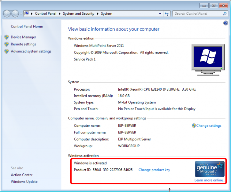Screen dimensions: 231x192
Task: Click the 'Service Pack 1' text
Action: pyautogui.click(x=85, y=59)
